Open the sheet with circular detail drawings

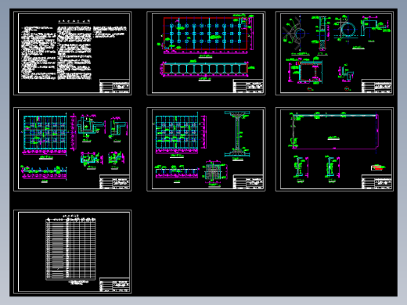[x=334, y=53]
